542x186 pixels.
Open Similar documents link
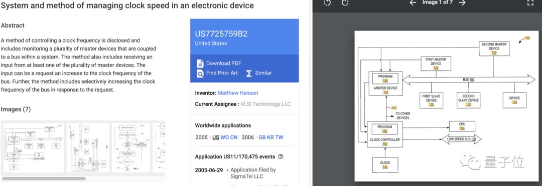(x=263, y=73)
